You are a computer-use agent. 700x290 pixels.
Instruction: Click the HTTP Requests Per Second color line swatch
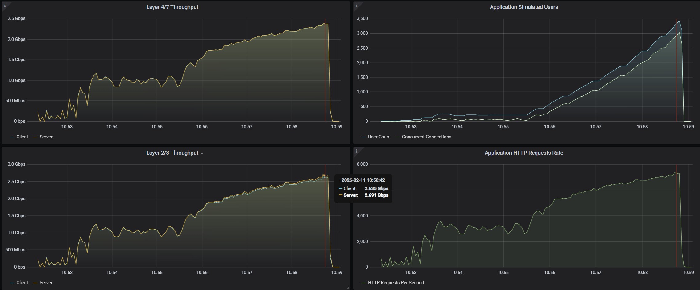point(363,283)
